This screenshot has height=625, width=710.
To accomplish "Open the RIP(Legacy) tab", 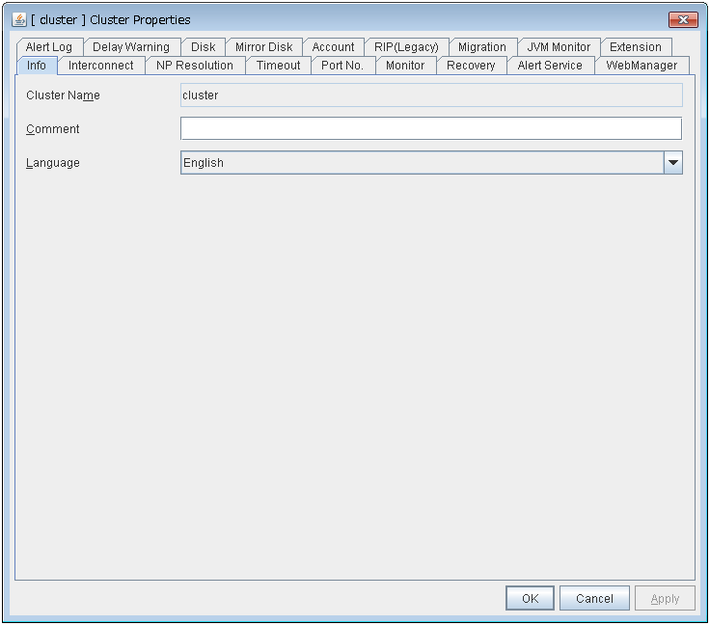I will [x=406, y=47].
